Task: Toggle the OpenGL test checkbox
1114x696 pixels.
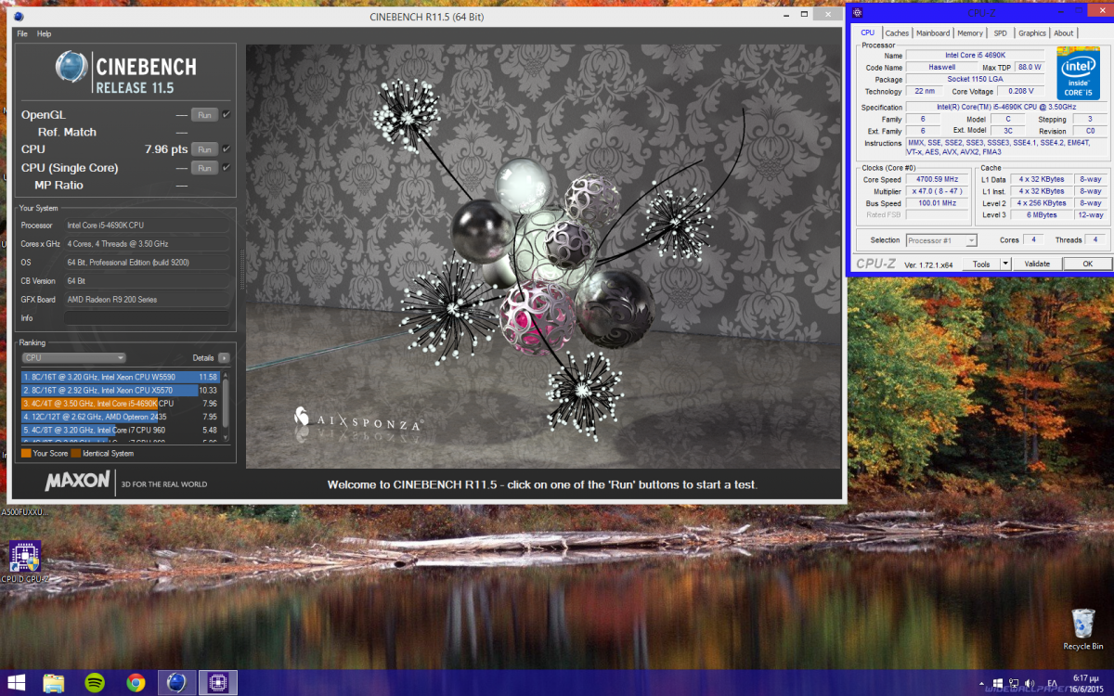Action: tap(226, 115)
